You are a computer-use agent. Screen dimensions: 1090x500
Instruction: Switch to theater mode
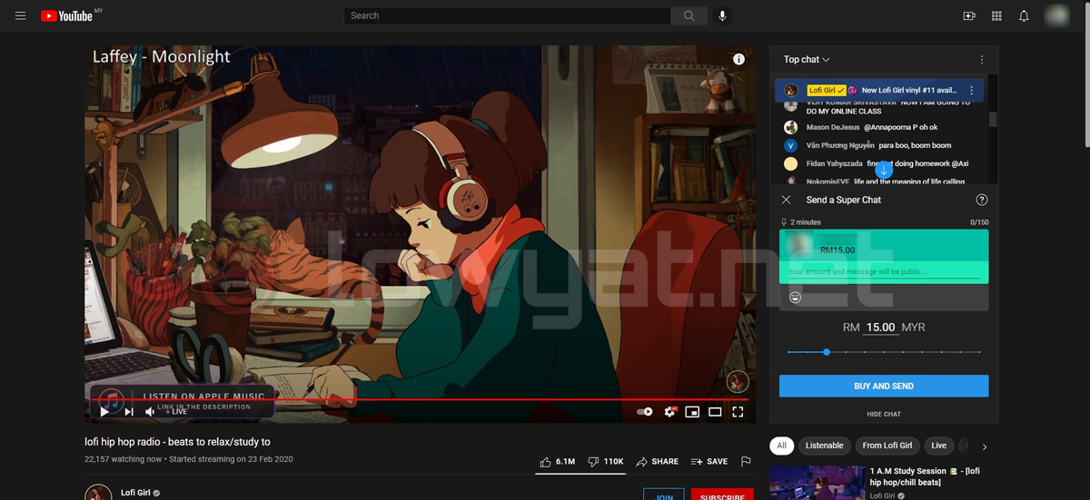click(x=715, y=412)
